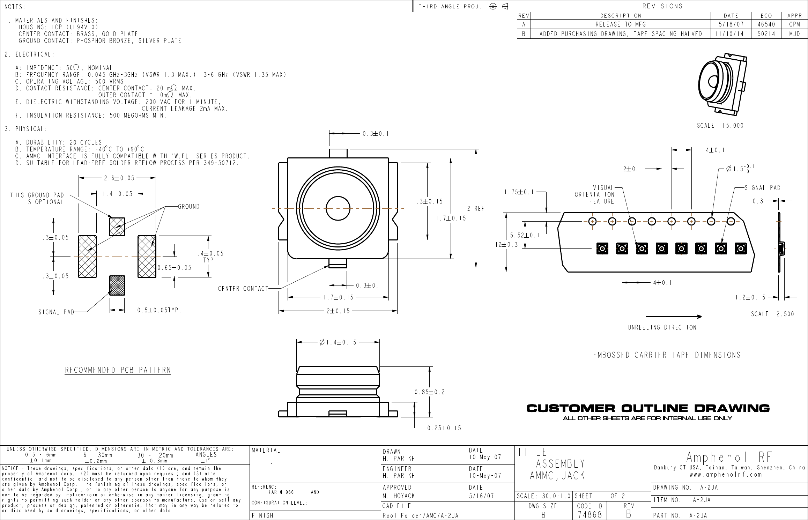Image resolution: width=808 pixels, height=520 pixels.
Task: Click the CODE ID 74868 field
Action: tap(590, 514)
